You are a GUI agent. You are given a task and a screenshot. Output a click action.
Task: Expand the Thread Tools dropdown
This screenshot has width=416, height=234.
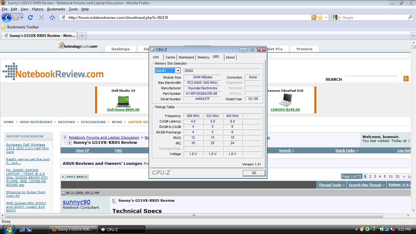point(332,185)
